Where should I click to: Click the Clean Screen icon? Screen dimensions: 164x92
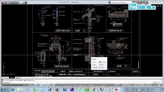(x=159, y=85)
